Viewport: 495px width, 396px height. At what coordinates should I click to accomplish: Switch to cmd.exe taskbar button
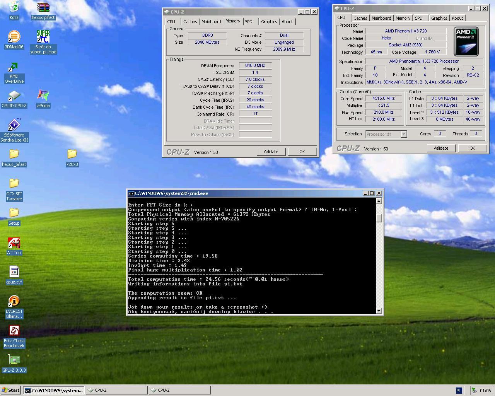(x=54, y=390)
